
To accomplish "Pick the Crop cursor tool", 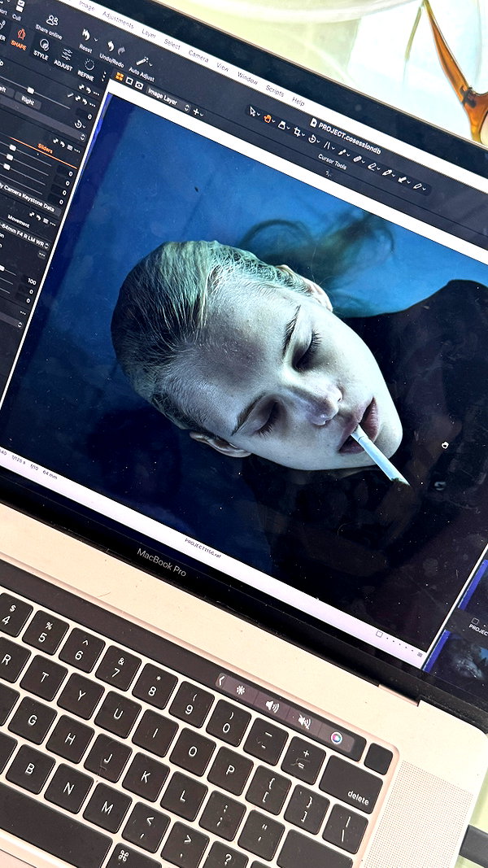I will click(x=298, y=131).
